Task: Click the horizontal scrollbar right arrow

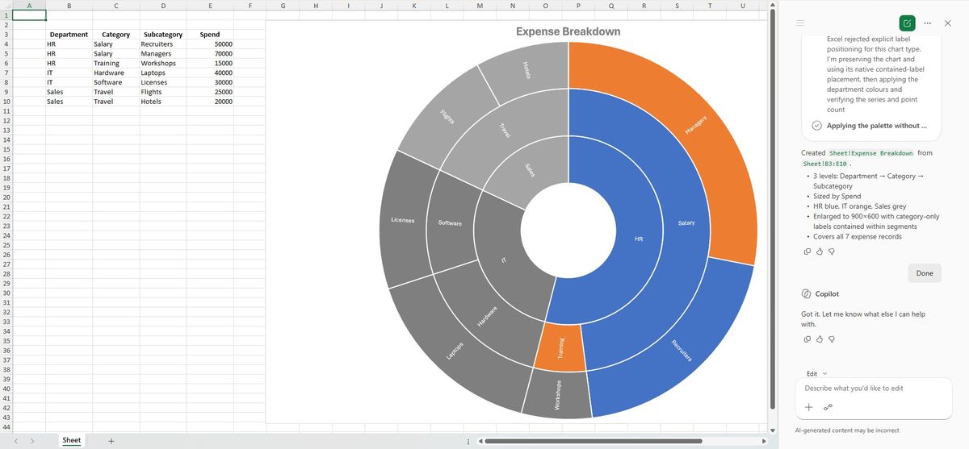Action: 764,441
